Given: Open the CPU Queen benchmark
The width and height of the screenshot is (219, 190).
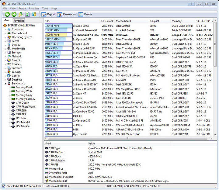Looking at the screenshot, I should 23,103.
